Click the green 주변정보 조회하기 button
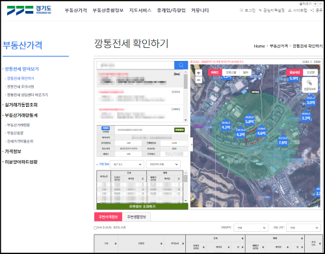This screenshot has height=254, width=325. [x=142, y=207]
